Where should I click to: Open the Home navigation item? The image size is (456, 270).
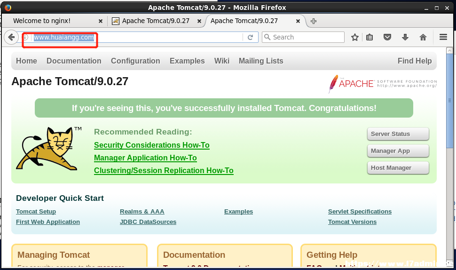pyautogui.click(x=26, y=61)
